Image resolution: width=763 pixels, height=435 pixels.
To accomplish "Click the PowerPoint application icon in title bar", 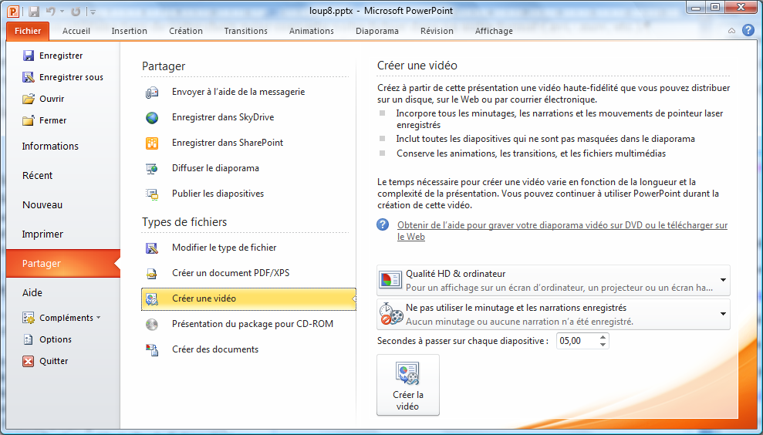I will tap(12, 10).
